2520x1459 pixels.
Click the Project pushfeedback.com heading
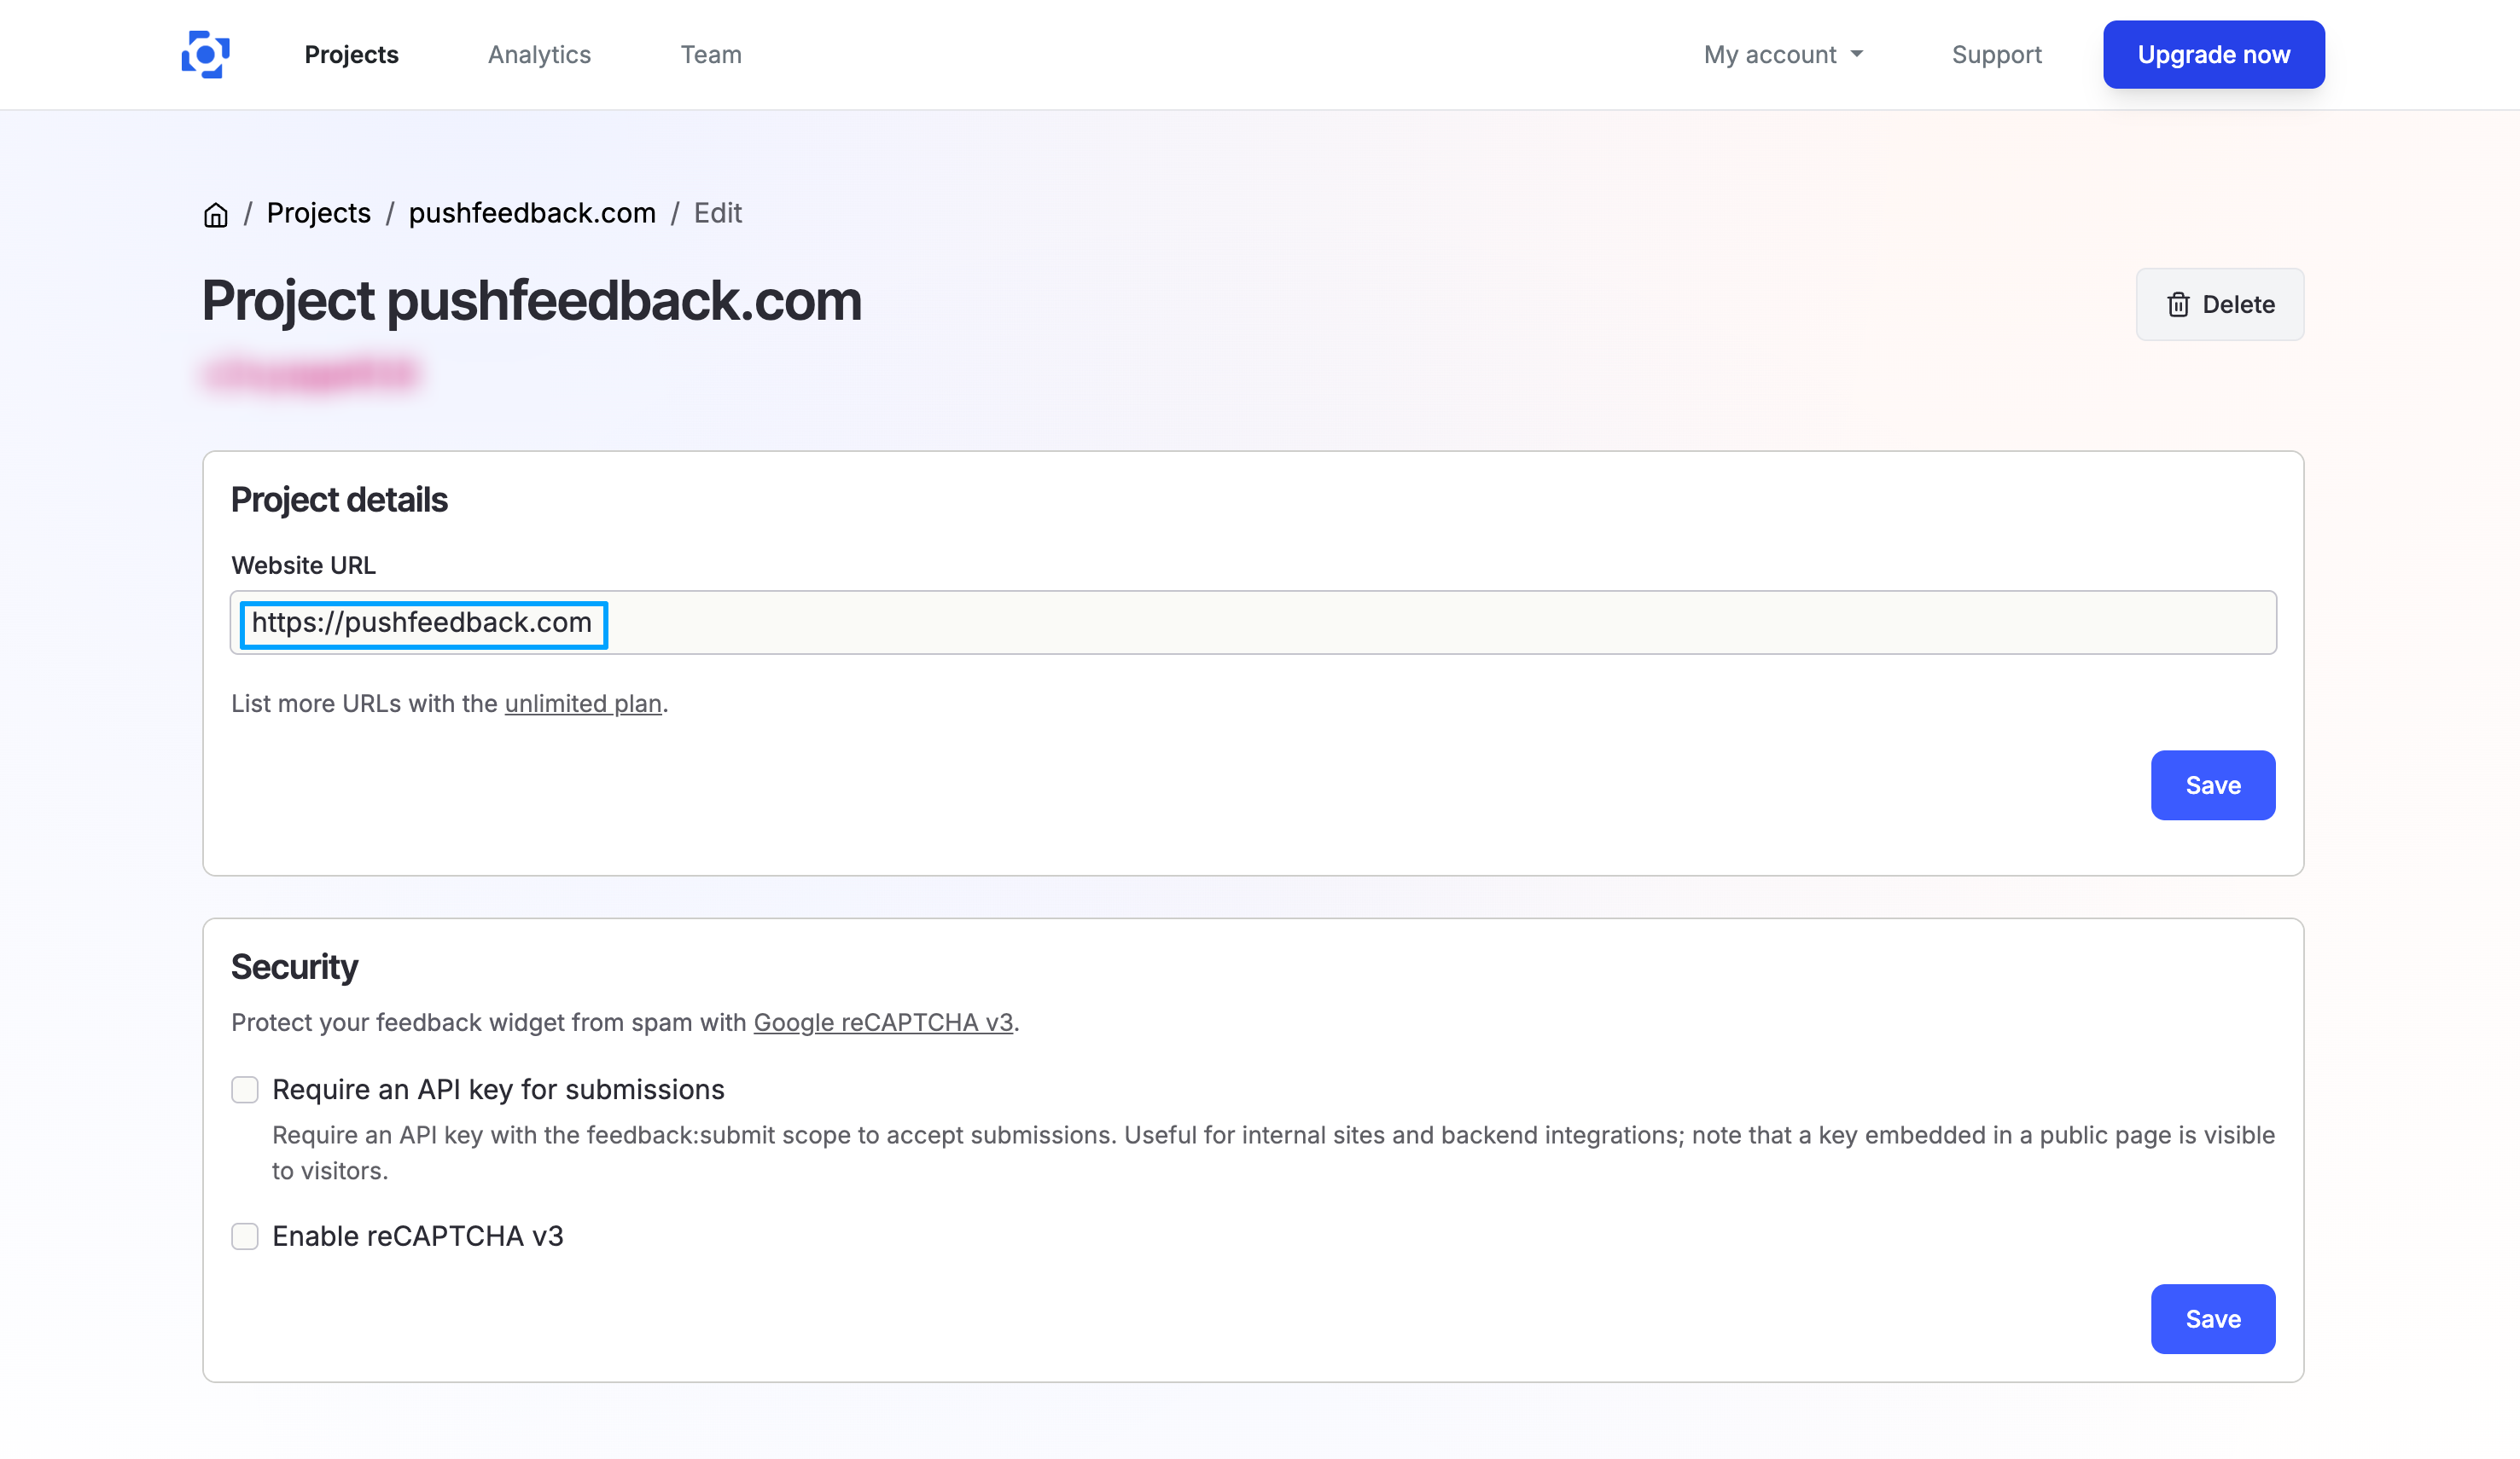pos(531,301)
